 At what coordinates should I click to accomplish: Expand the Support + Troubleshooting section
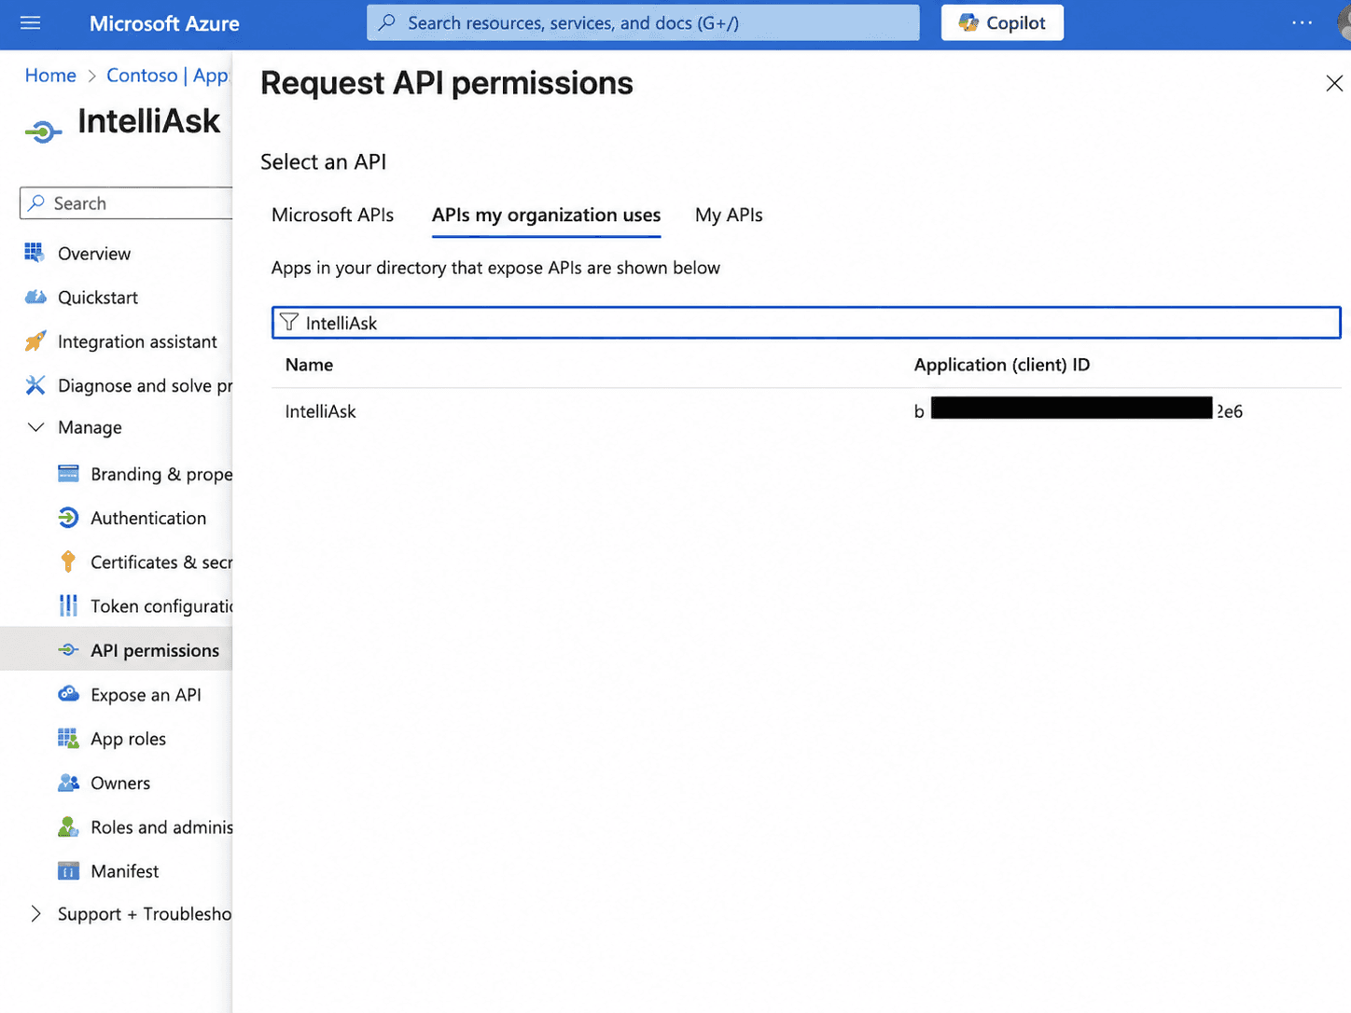pyautogui.click(x=35, y=914)
